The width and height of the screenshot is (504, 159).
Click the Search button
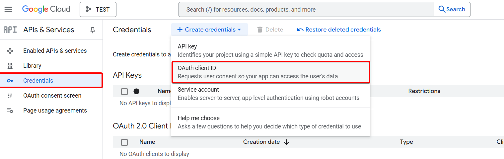(452, 9)
